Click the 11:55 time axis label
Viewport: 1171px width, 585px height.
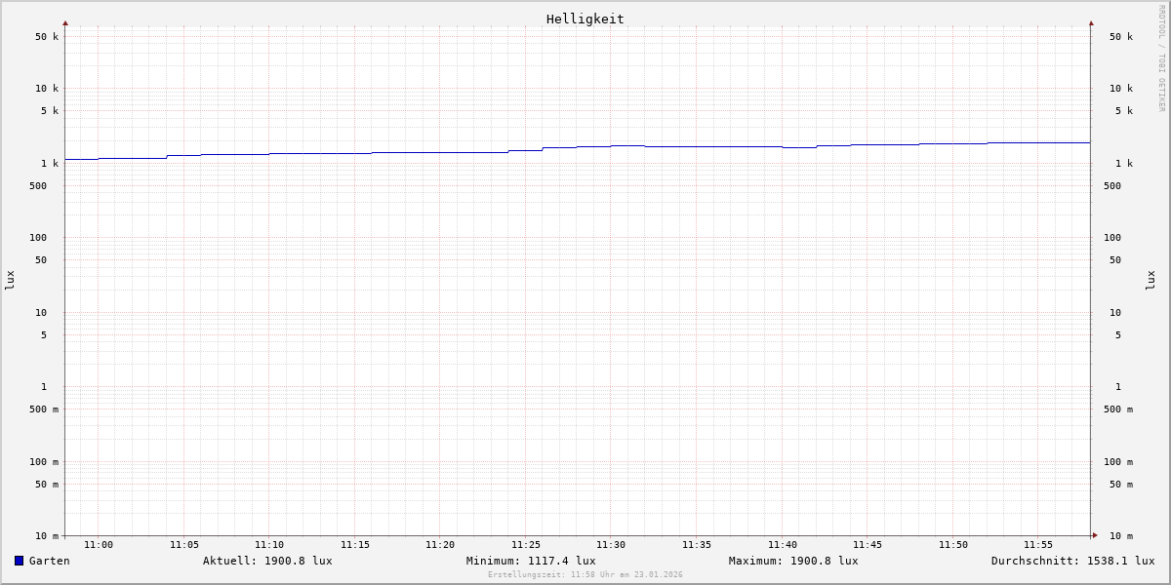pyautogui.click(x=1038, y=545)
